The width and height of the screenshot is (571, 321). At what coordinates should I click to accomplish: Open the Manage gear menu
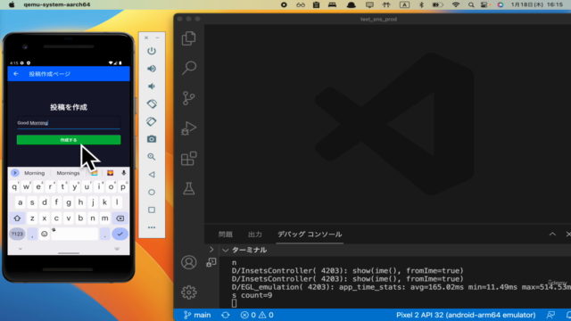tap(188, 292)
